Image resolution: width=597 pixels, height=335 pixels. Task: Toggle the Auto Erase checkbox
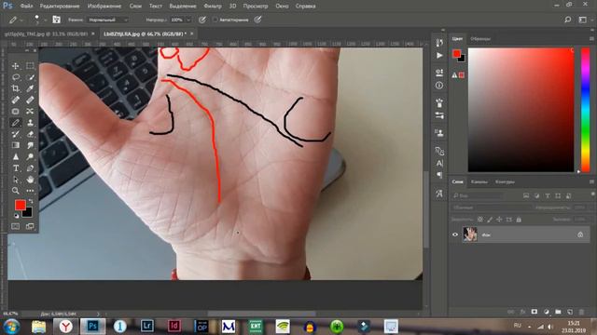(215, 20)
